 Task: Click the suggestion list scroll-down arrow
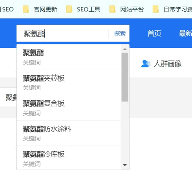tap(125, 165)
